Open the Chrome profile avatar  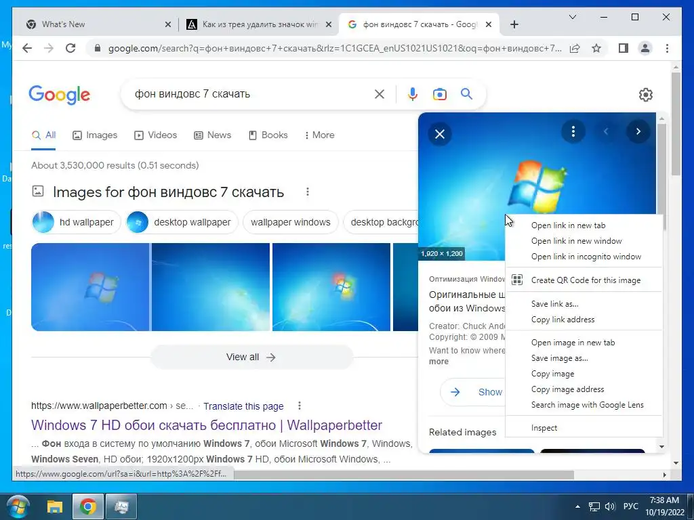click(645, 48)
